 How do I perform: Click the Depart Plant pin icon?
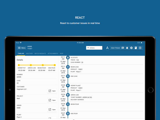(x=68, y=86)
